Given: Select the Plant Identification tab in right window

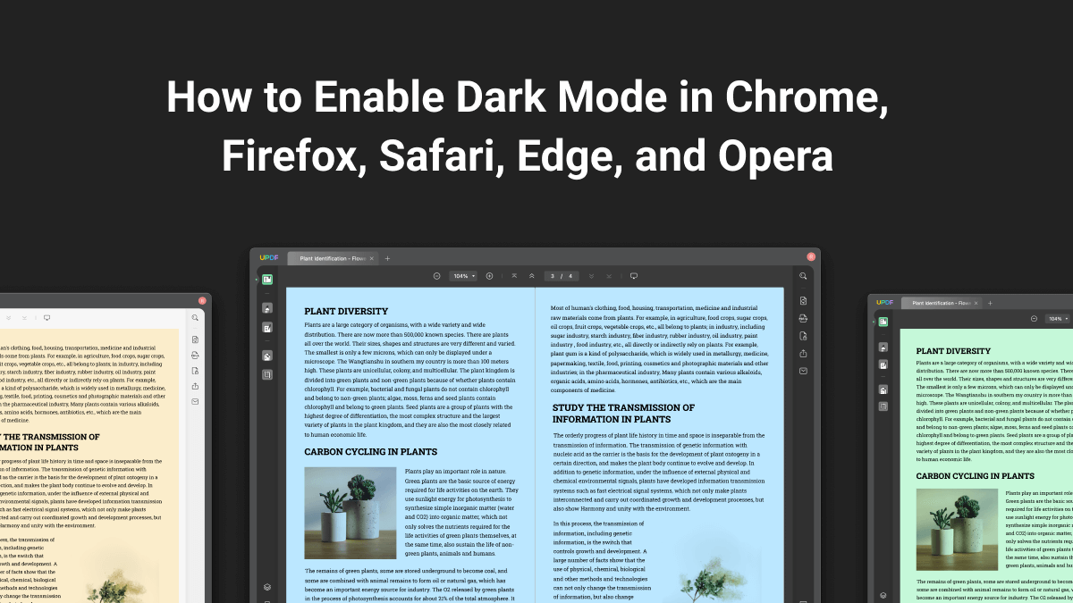Looking at the screenshot, I should (939, 303).
